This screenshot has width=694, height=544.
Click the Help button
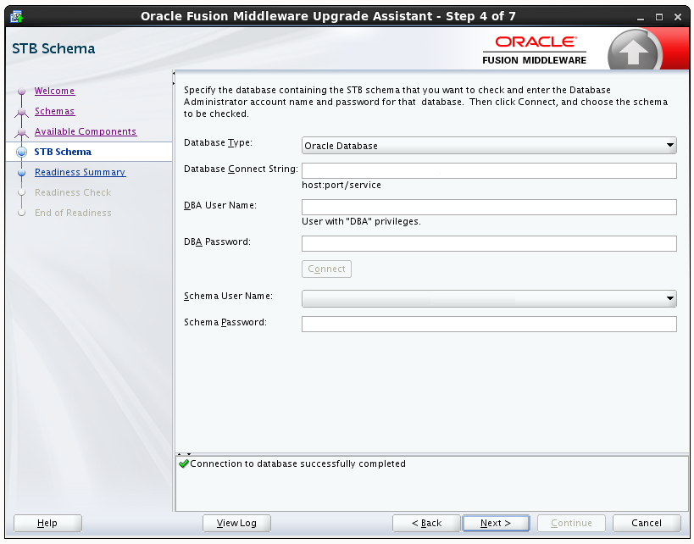pyautogui.click(x=47, y=523)
